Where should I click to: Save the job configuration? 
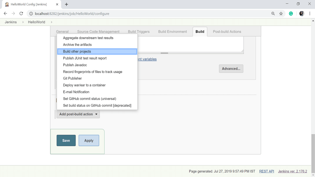tap(66, 141)
